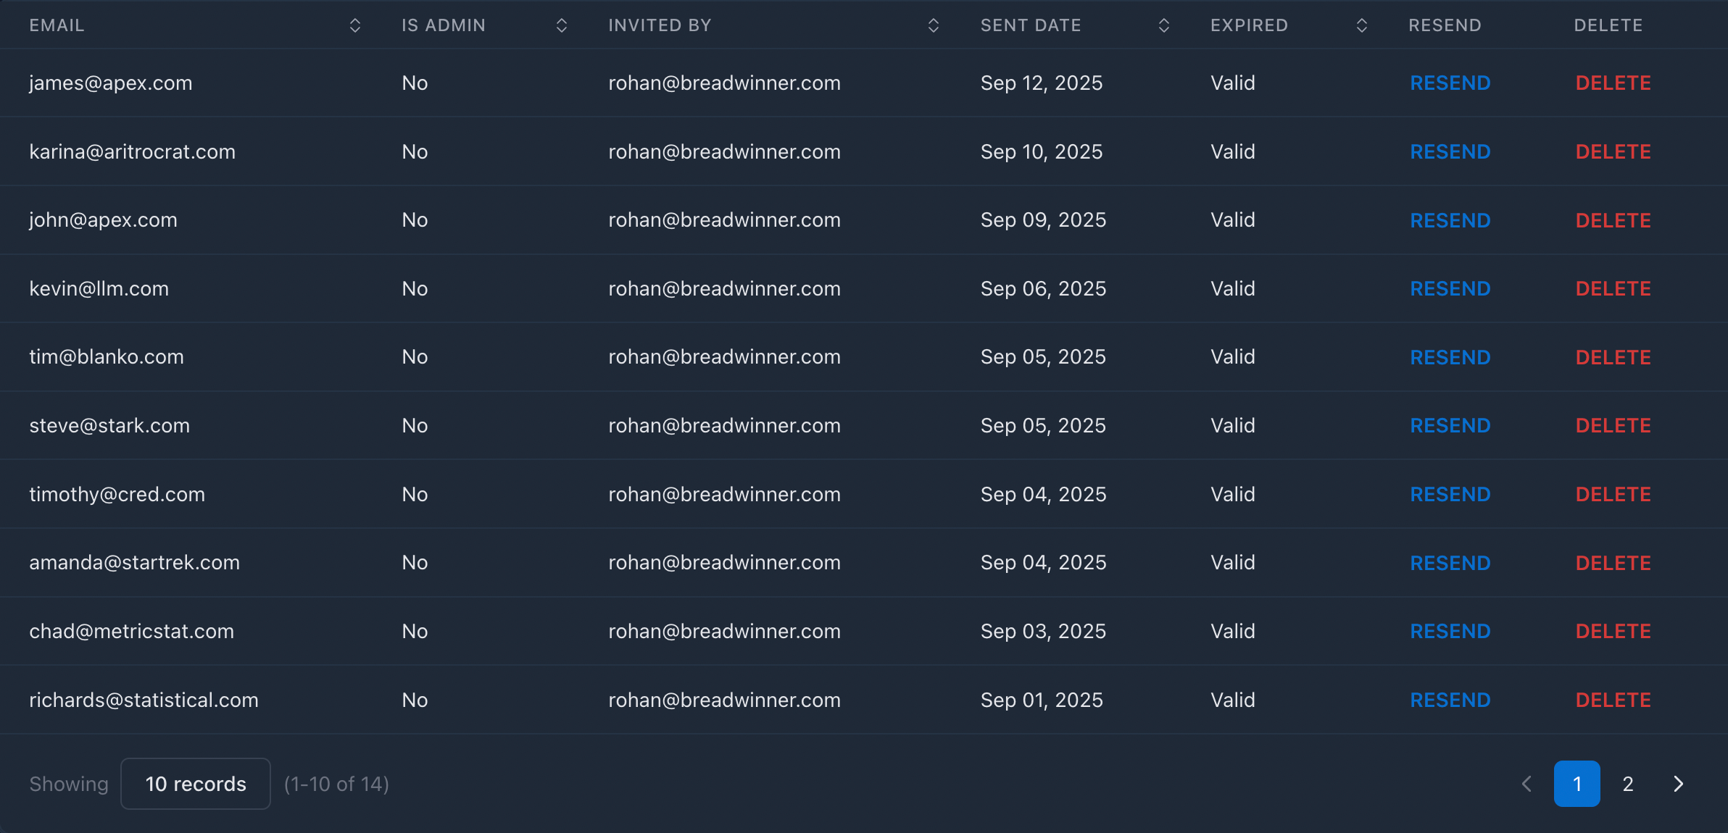
Task: Resend invite to james@apex.com
Action: tap(1450, 83)
